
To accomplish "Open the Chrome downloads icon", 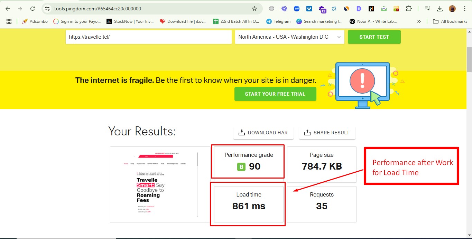I will tap(440, 9).
